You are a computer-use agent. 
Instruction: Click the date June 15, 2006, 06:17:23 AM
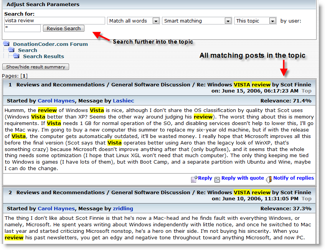click(x=260, y=91)
